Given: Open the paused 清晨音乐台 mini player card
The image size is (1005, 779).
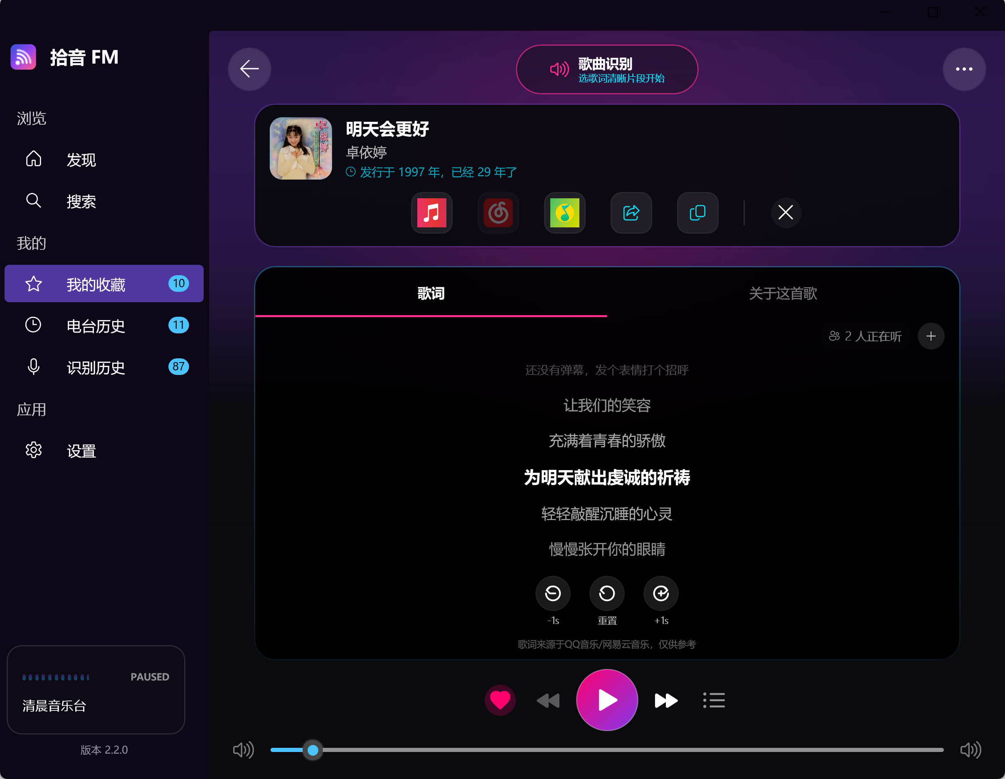Looking at the screenshot, I should pyautogui.click(x=96, y=690).
